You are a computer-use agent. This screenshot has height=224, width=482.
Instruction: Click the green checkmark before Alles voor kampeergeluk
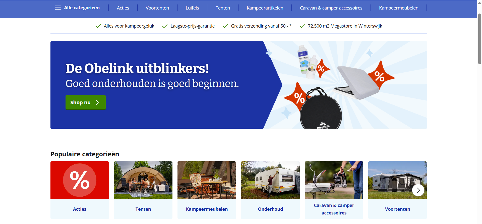tap(98, 26)
